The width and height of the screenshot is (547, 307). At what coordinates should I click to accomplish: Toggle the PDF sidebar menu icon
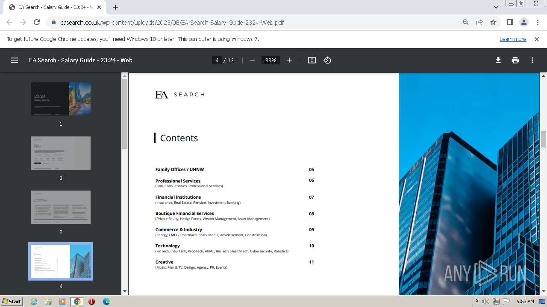pos(15,60)
